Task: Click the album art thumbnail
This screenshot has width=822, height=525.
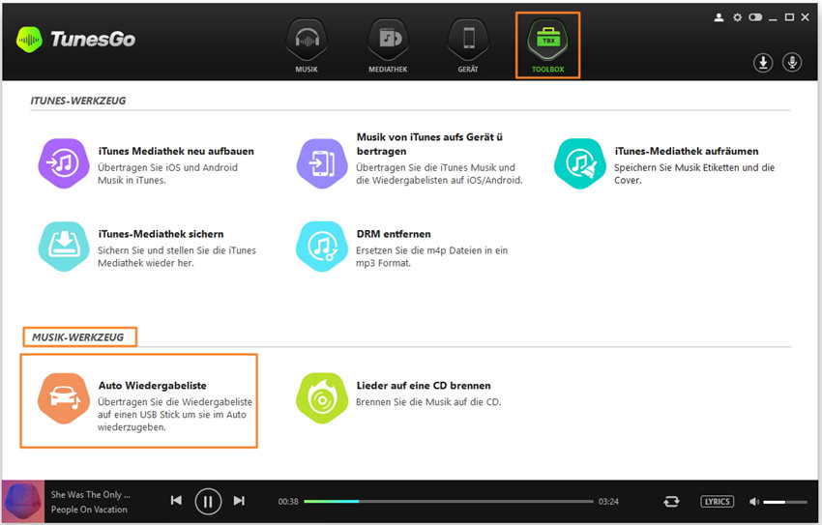Action: [22, 502]
